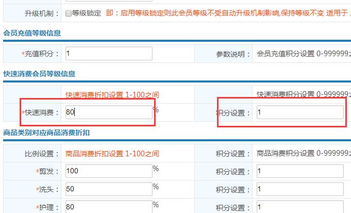Focus the 积分设置 field in 剪发 row

pos(299,171)
